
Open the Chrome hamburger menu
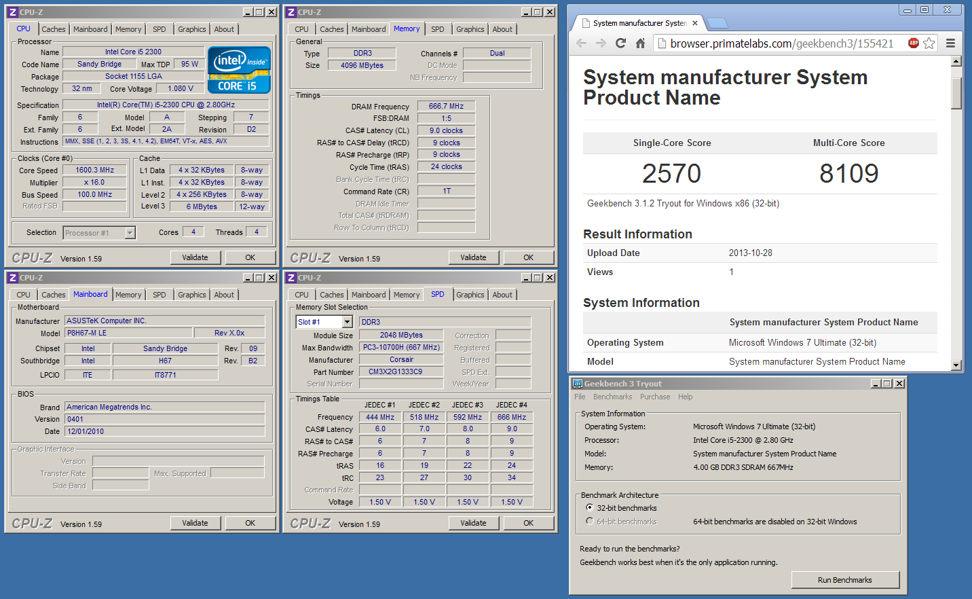[x=950, y=43]
